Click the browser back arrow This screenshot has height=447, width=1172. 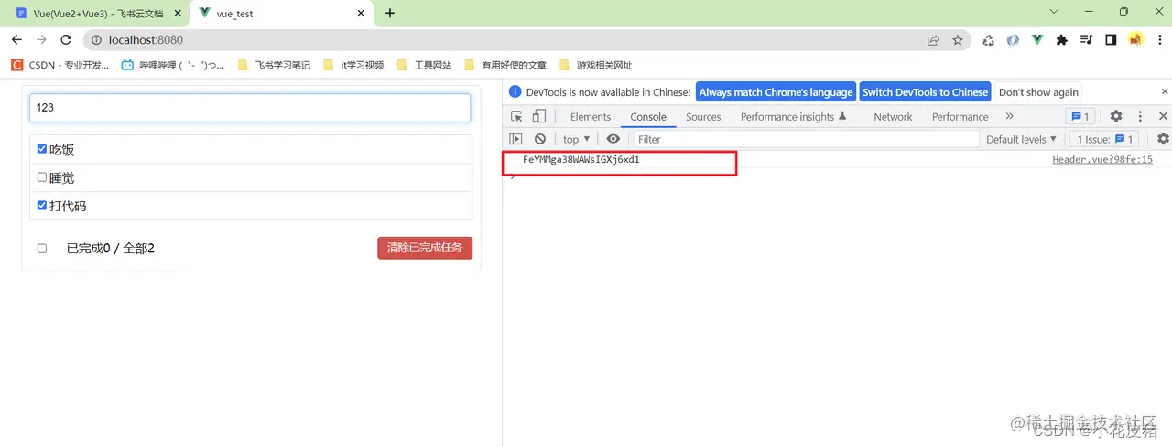pyautogui.click(x=16, y=40)
